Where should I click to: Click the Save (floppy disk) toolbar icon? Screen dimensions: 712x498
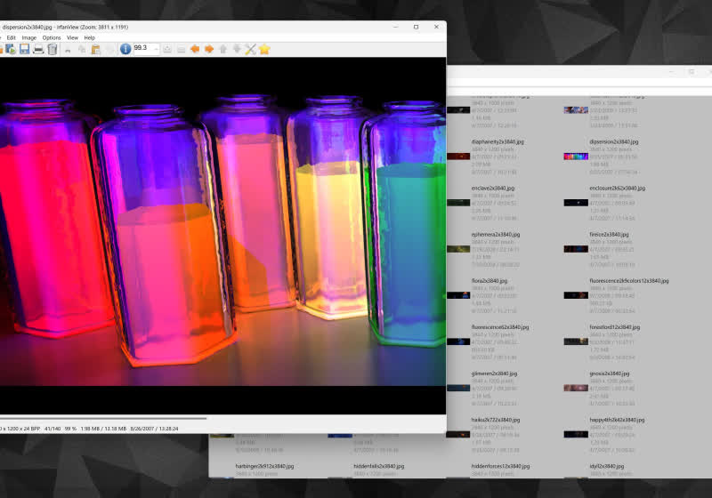24,49
